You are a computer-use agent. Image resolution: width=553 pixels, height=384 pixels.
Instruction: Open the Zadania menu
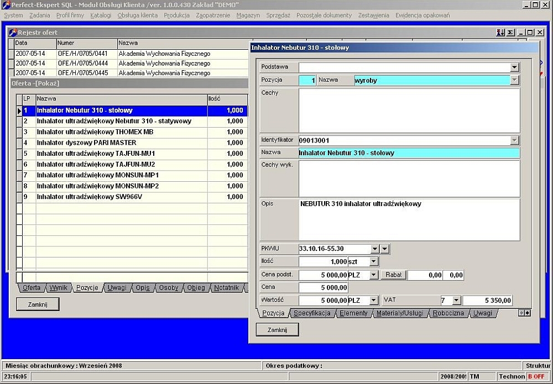point(39,15)
